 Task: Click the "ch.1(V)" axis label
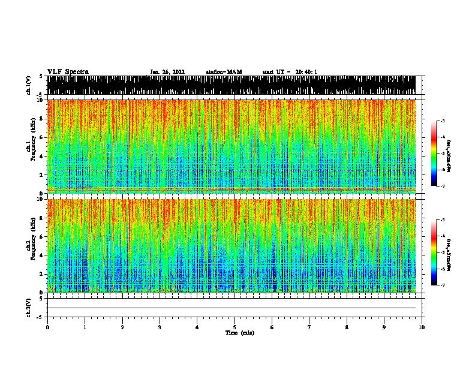(28, 85)
